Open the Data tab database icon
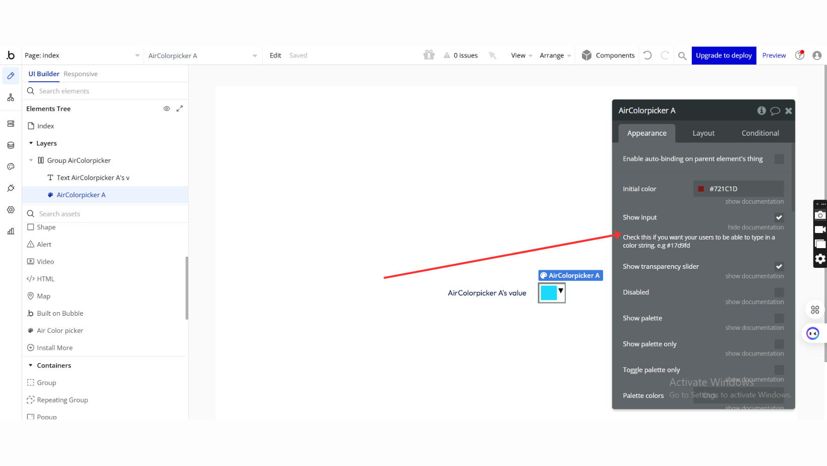Screen dimensions: 827x466 [x=11, y=145]
